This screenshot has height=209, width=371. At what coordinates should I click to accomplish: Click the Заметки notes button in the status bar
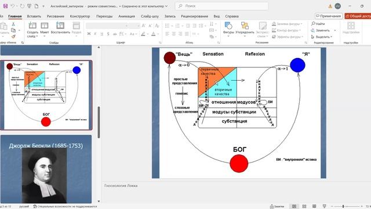(x=277, y=207)
